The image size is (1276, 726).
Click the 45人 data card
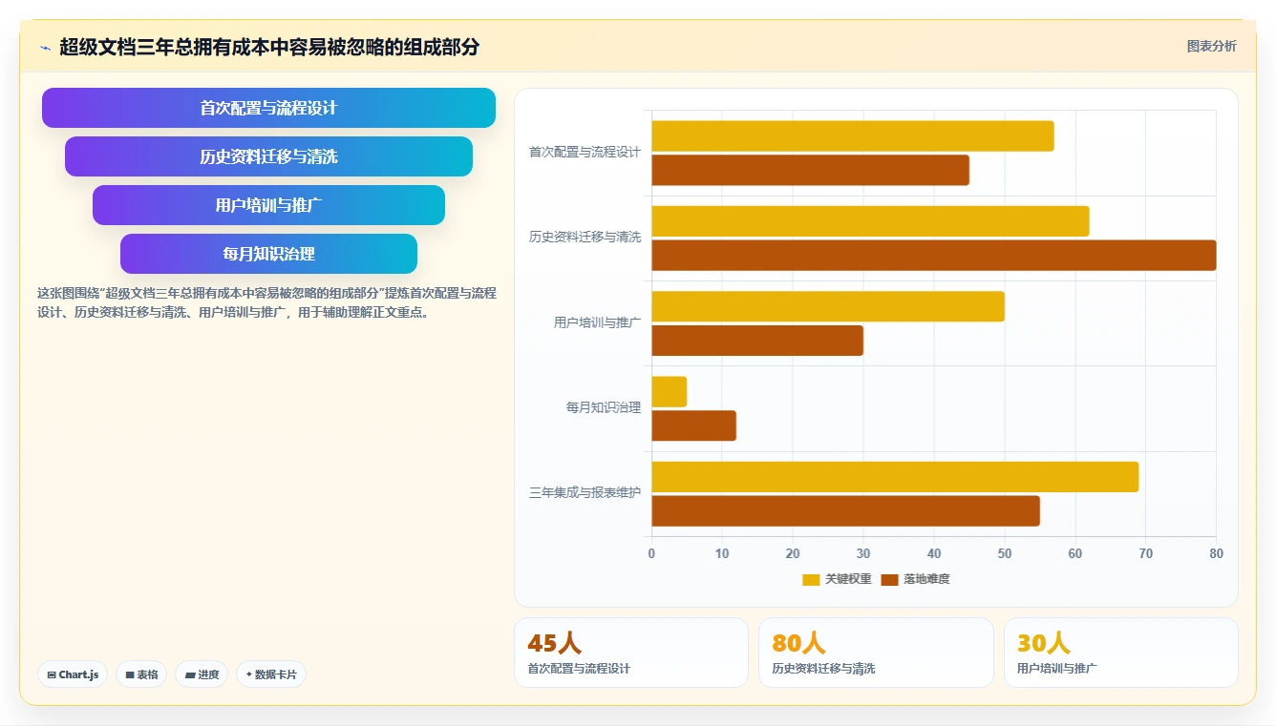coord(631,653)
